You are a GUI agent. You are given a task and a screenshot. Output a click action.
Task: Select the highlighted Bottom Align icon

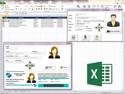tap(41, 6)
